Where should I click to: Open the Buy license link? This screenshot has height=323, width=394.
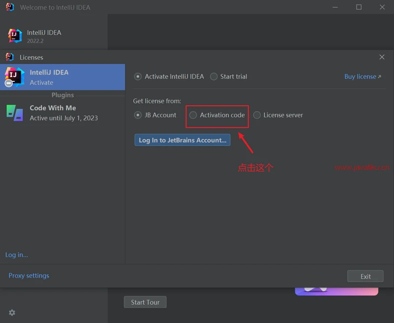point(362,76)
